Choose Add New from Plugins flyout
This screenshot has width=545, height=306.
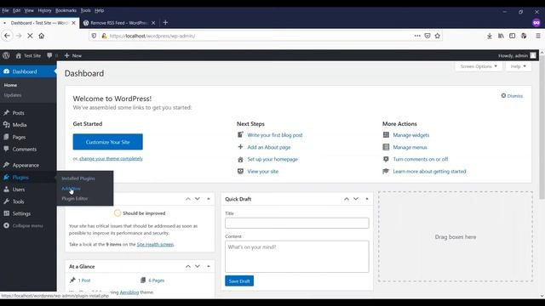point(71,189)
